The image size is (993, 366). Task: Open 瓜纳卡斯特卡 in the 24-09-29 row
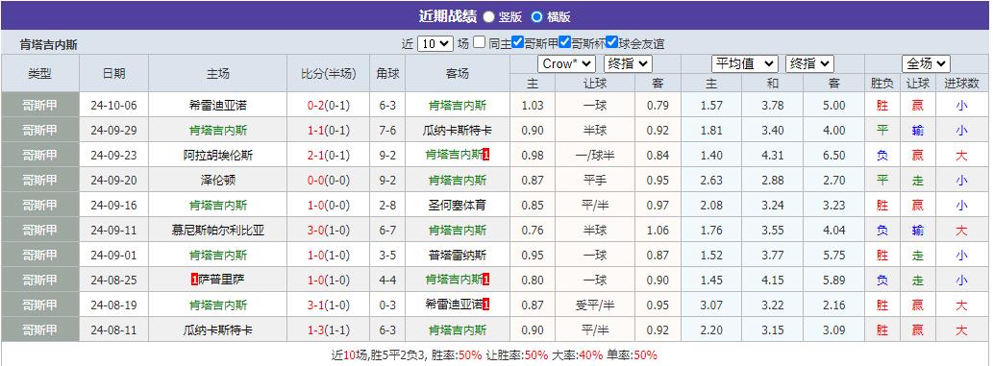pos(458,131)
